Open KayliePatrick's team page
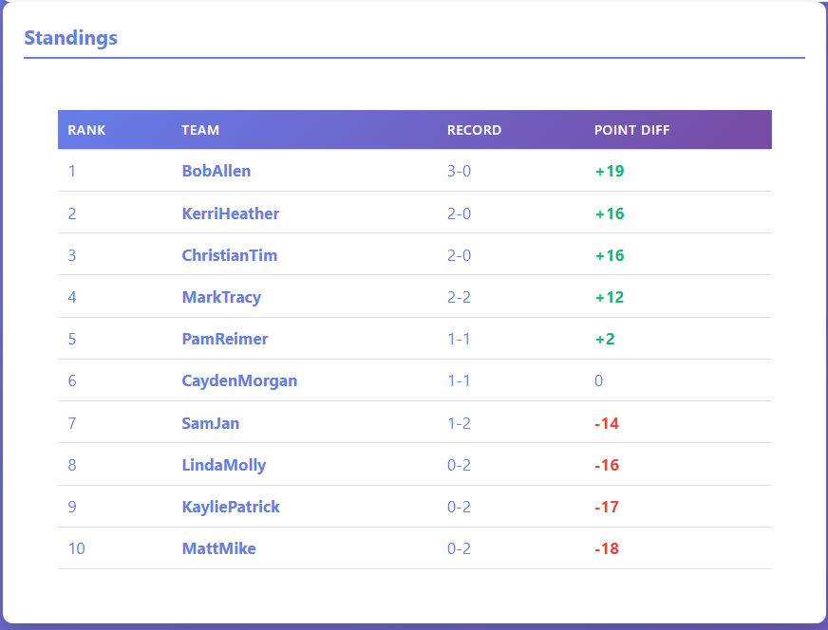Viewport: 828px width, 630px height. [231, 507]
